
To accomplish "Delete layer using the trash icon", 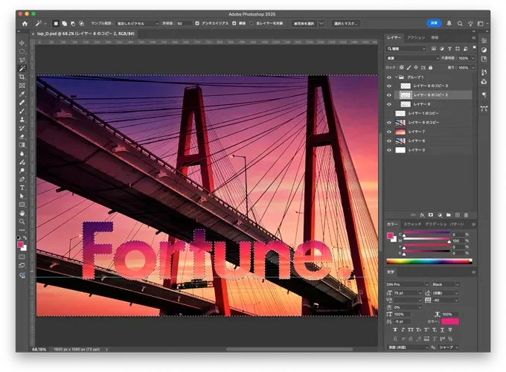I will [x=466, y=214].
